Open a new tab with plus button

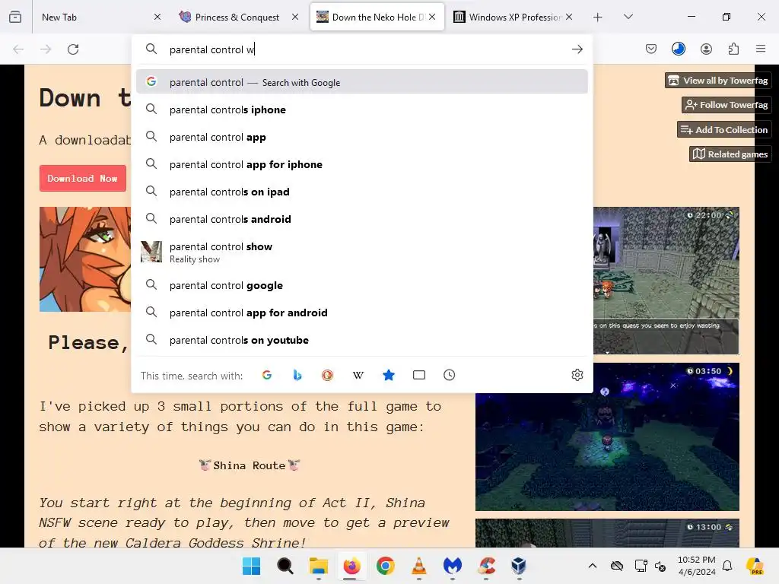[x=598, y=17]
